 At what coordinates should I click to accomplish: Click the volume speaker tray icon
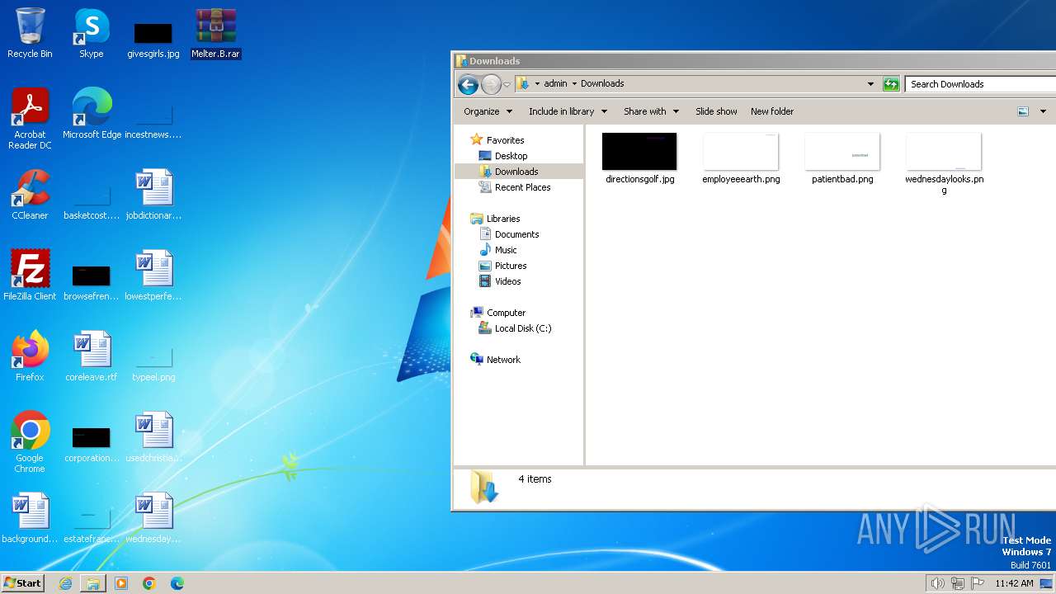click(x=937, y=583)
